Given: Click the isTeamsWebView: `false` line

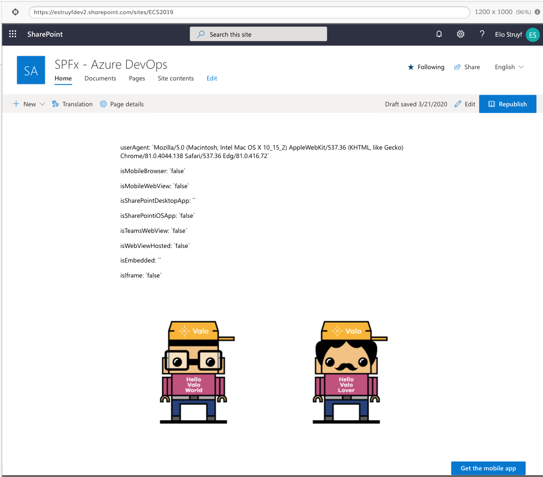Looking at the screenshot, I should click(x=154, y=231).
